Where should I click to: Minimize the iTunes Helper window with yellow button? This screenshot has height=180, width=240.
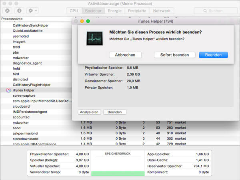pyautogui.click(x=82, y=21)
